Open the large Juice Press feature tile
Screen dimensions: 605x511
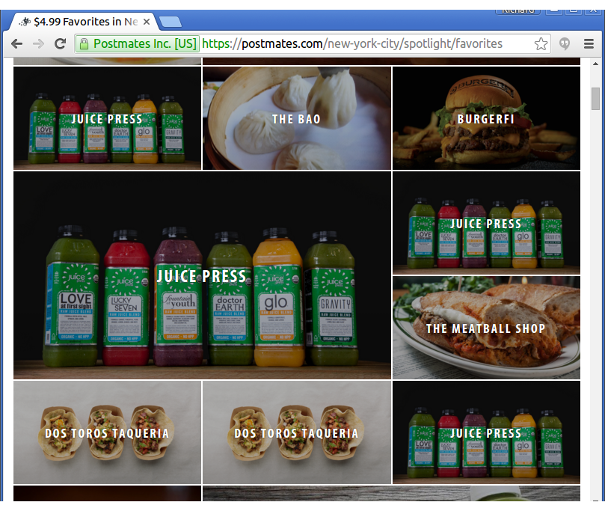202,275
